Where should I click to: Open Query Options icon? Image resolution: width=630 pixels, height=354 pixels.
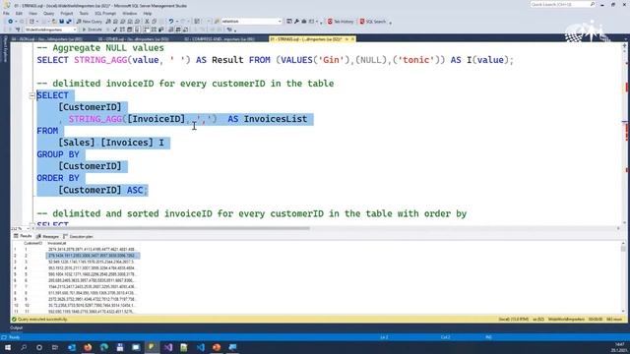pyautogui.click(x=129, y=29)
